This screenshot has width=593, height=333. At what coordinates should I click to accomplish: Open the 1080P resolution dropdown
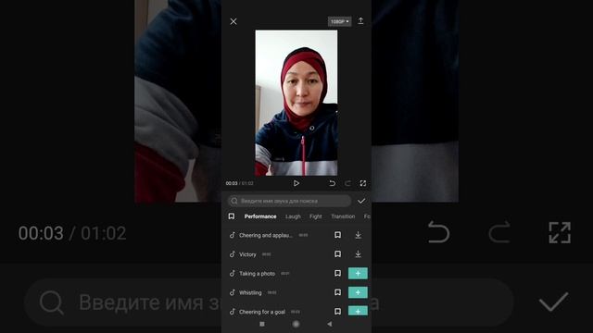(339, 21)
